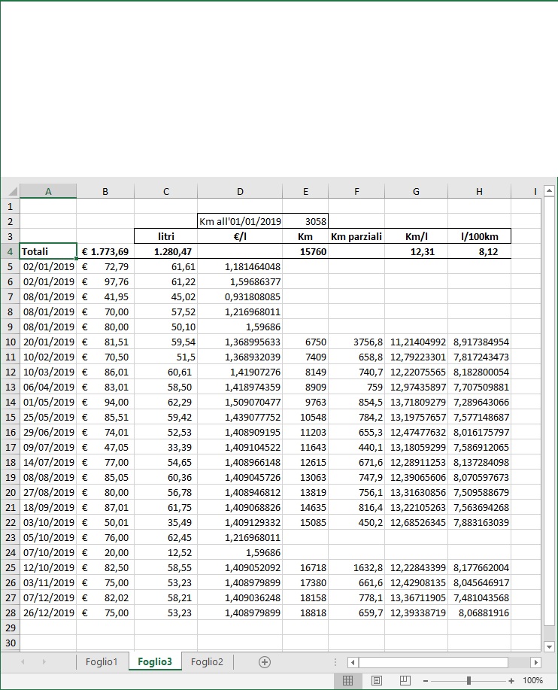Add a new sheet with plus icon
558x690 pixels.
264,662
